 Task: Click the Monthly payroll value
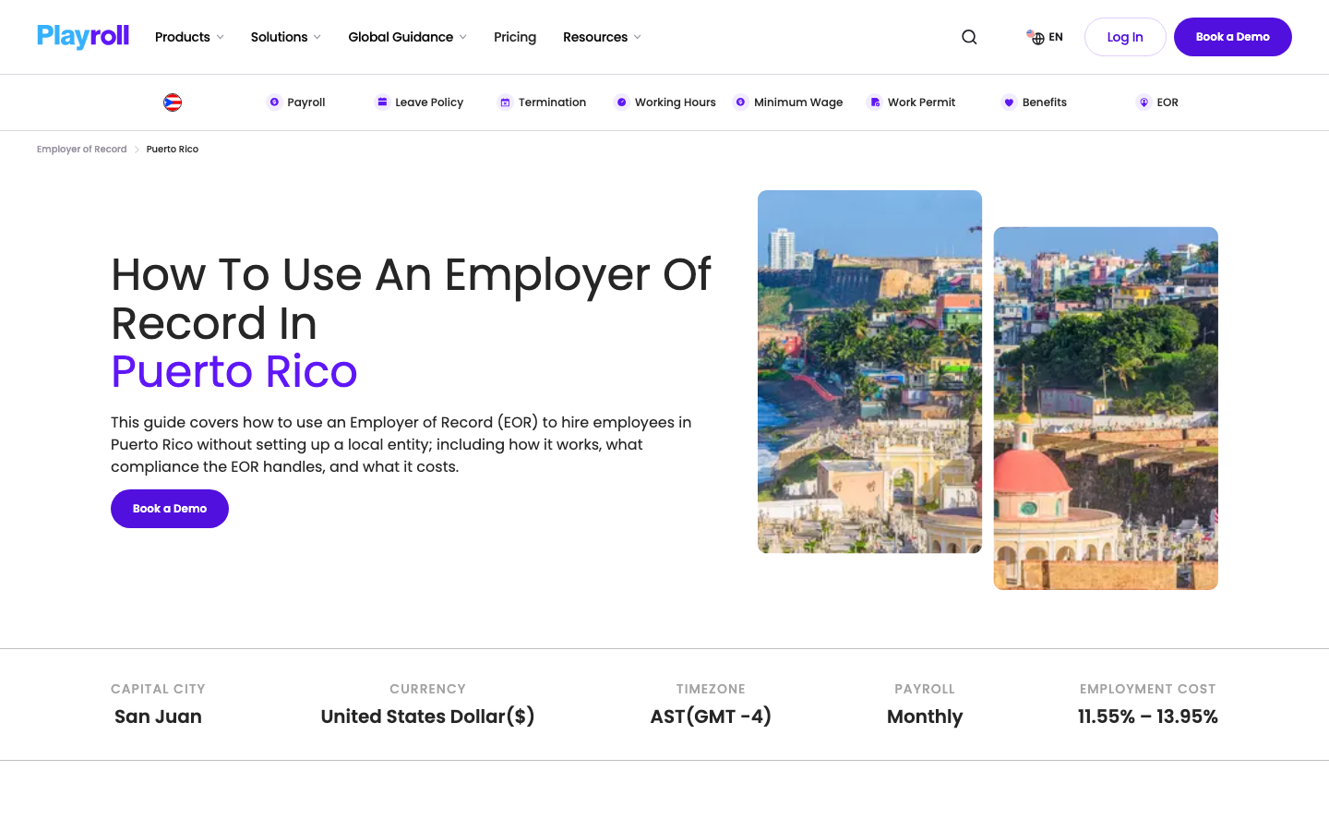pos(925,717)
